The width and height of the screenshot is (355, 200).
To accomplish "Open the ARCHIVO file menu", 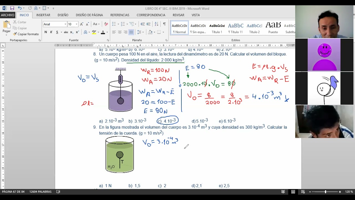I will coord(8,15).
